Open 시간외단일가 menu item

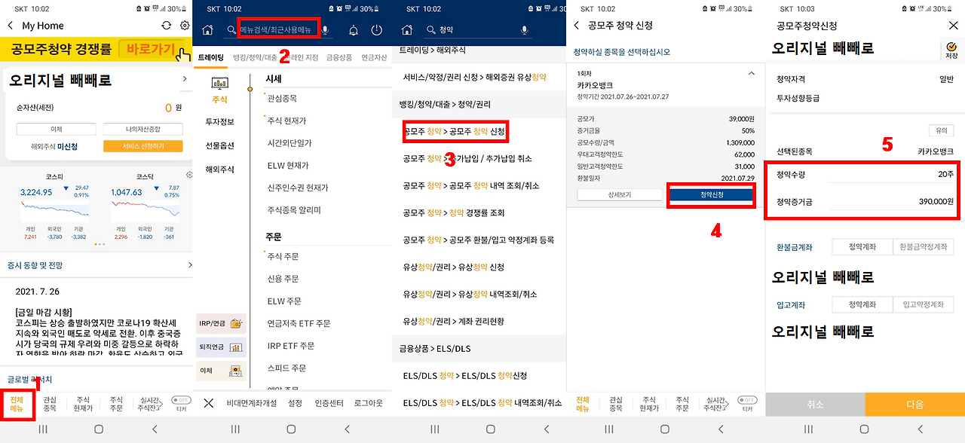[x=289, y=143]
